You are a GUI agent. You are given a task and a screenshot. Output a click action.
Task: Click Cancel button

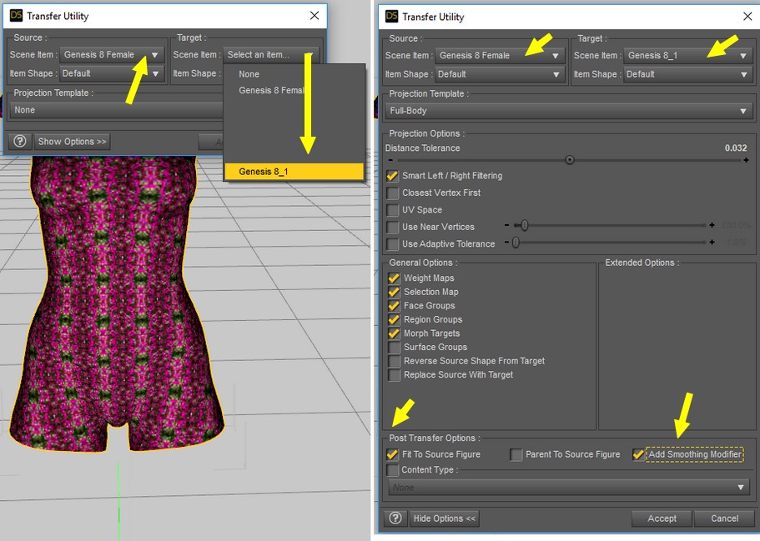(725, 518)
